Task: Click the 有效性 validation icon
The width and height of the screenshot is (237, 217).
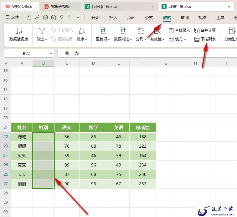Action: [x=157, y=31]
